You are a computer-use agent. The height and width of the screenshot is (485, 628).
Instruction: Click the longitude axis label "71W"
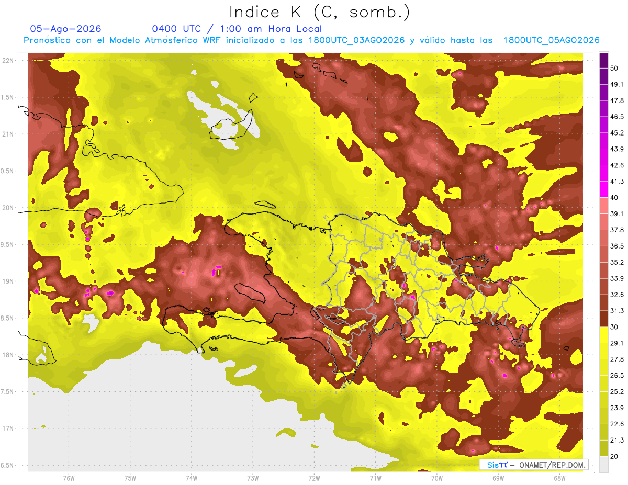(375, 478)
